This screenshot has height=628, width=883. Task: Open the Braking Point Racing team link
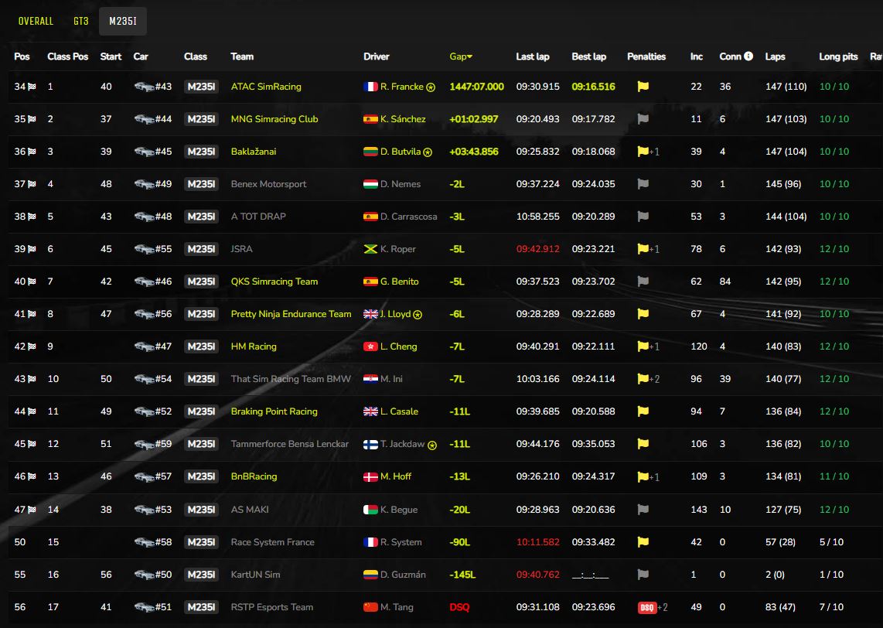274,411
